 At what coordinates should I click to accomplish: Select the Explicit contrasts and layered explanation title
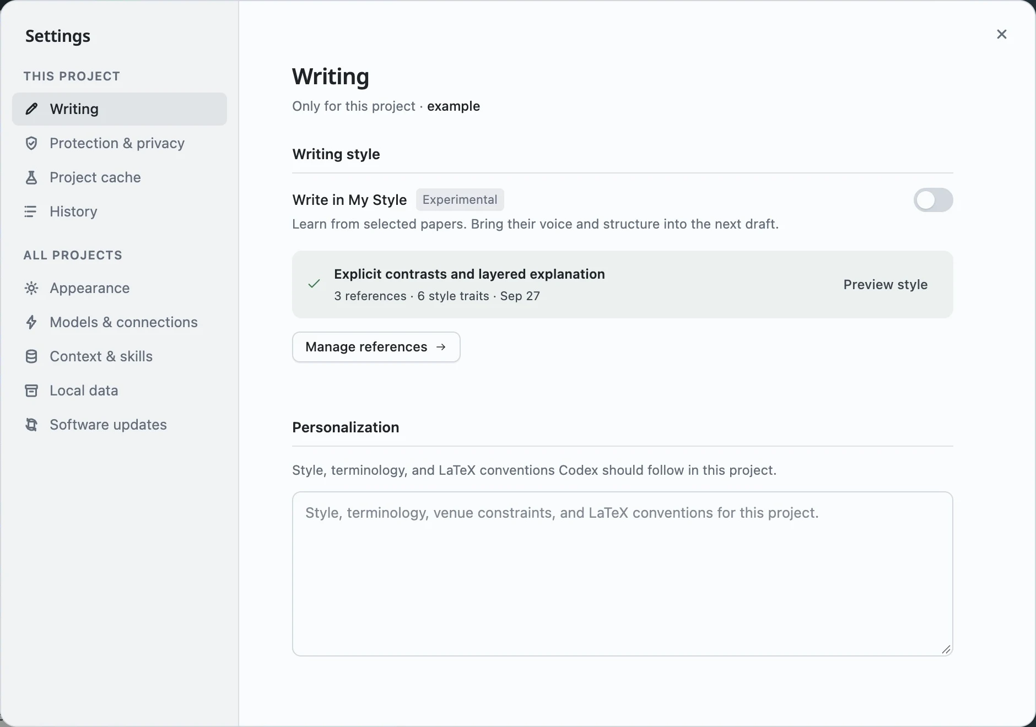[x=470, y=274]
